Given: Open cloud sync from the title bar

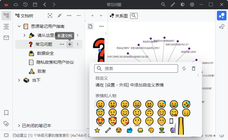Looking at the screenshot, I should pyautogui.click(x=16, y=5).
